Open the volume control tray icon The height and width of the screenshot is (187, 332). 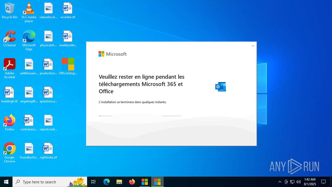(299, 182)
